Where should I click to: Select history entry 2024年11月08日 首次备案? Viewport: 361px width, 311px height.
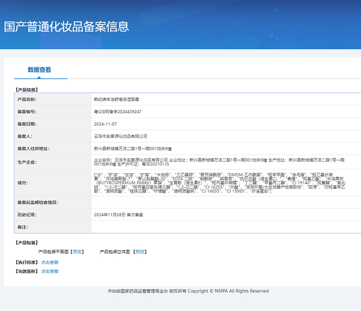click(118, 214)
